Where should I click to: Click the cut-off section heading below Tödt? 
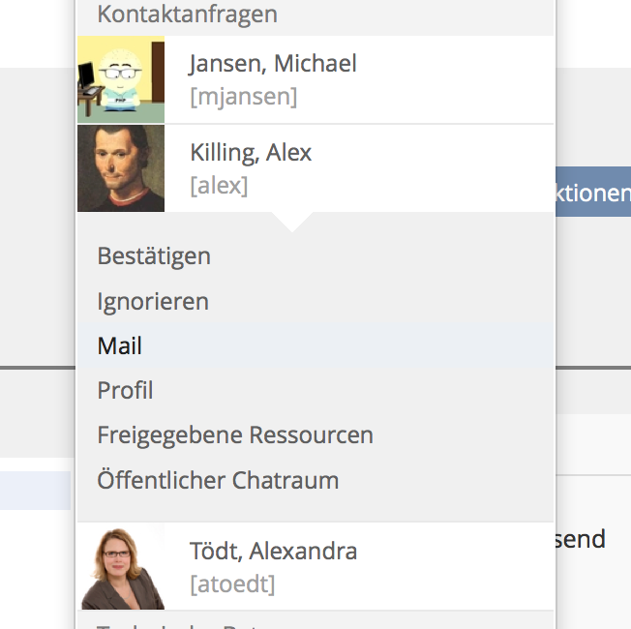pyautogui.click(x=184, y=623)
